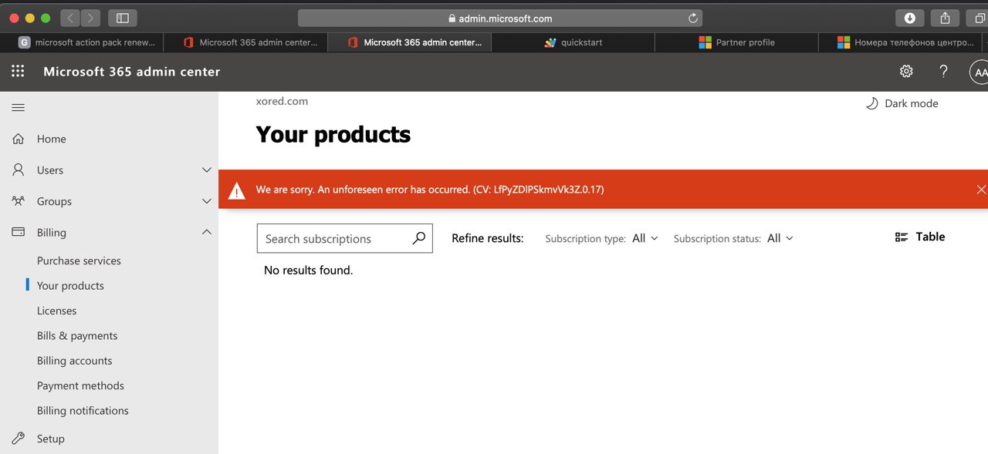Switch view using Table button

click(920, 237)
